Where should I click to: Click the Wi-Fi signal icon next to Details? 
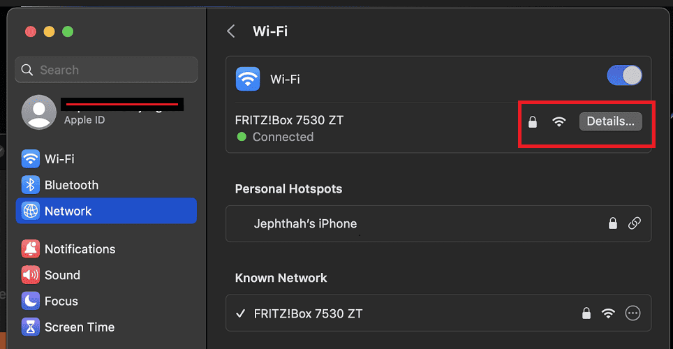pos(559,122)
